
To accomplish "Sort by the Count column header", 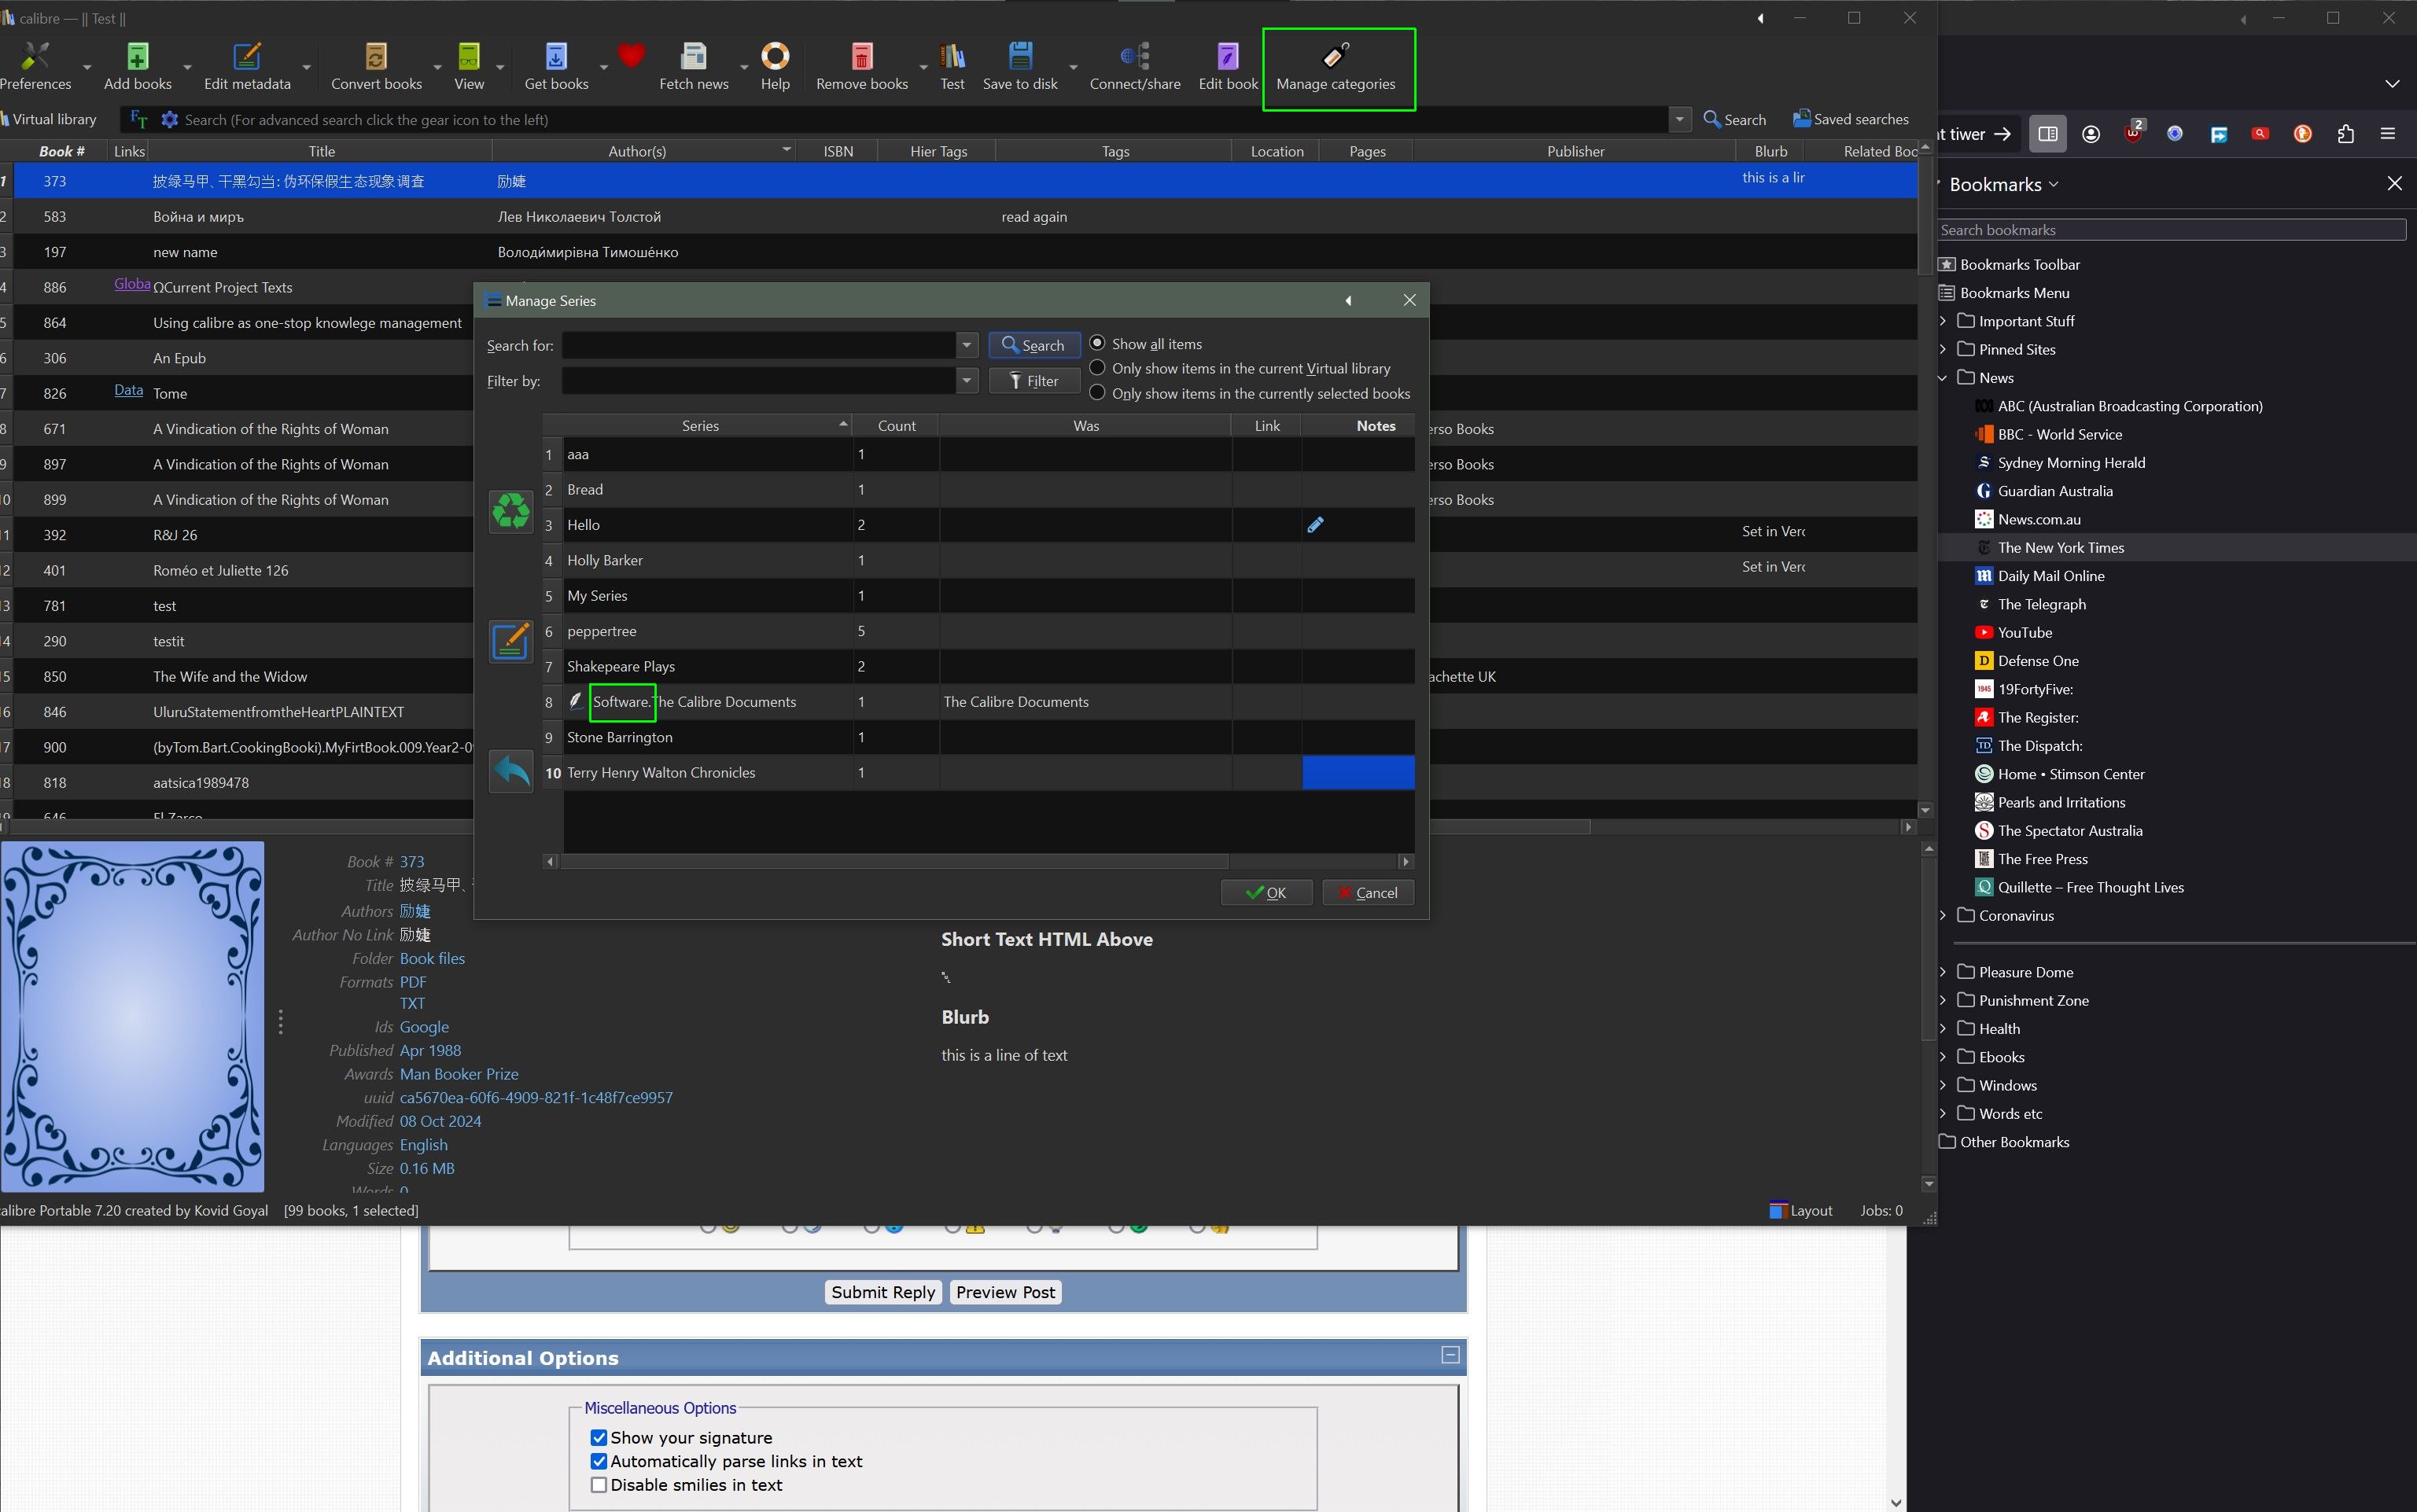I will tap(896, 426).
